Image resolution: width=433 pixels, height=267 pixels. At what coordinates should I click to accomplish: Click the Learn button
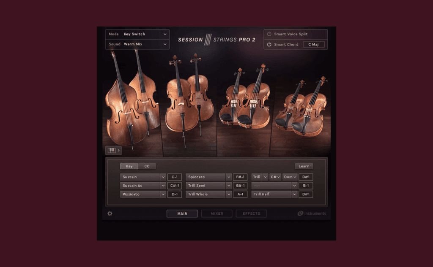tap(304, 166)
